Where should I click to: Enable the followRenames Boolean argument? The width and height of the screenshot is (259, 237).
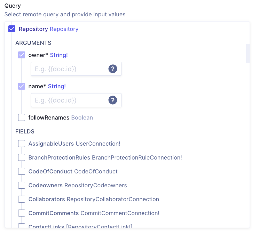point(22,117)
